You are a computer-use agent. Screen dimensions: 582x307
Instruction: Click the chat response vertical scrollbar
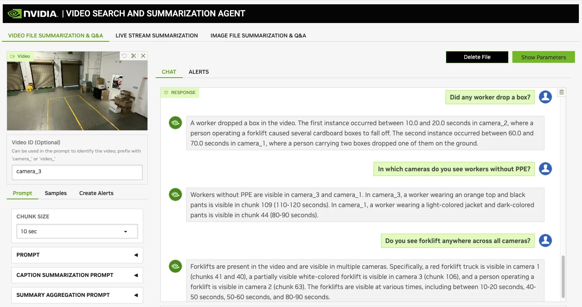pos(563,277)
